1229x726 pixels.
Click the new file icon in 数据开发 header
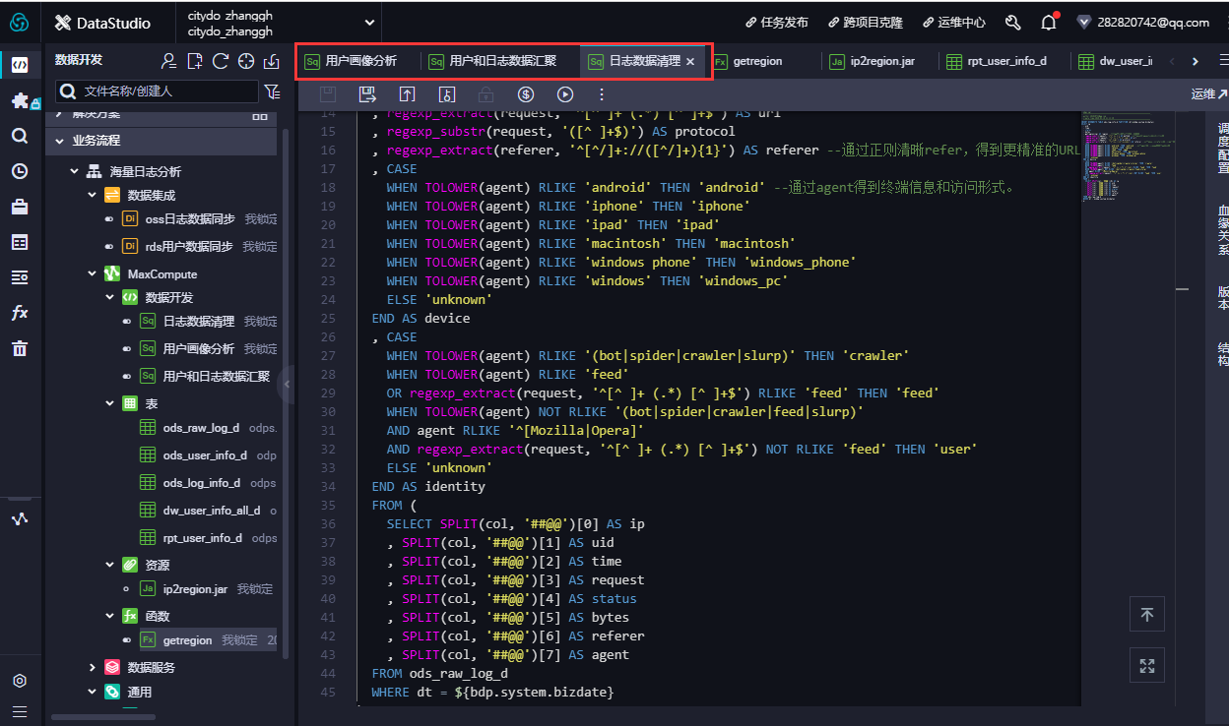click(x=195, y=61)
